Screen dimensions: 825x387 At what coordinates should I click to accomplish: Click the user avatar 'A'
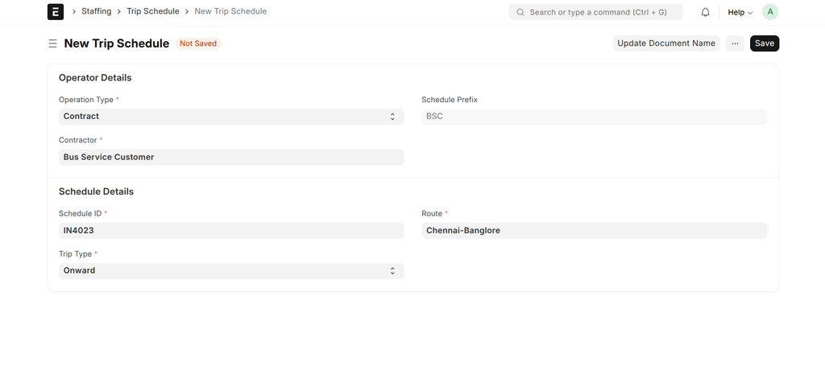(770, 12)
